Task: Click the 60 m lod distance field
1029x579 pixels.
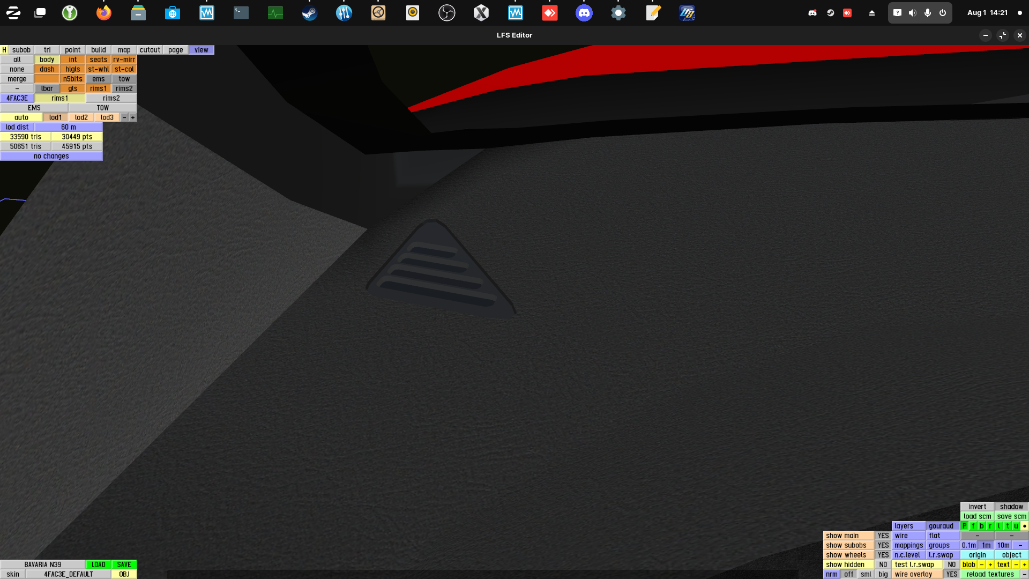Action: click(x=69, y=127)
